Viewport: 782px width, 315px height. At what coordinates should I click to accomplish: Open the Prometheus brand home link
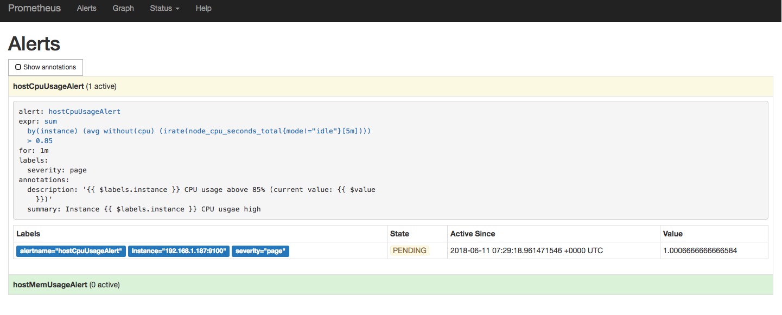[34, 9]
